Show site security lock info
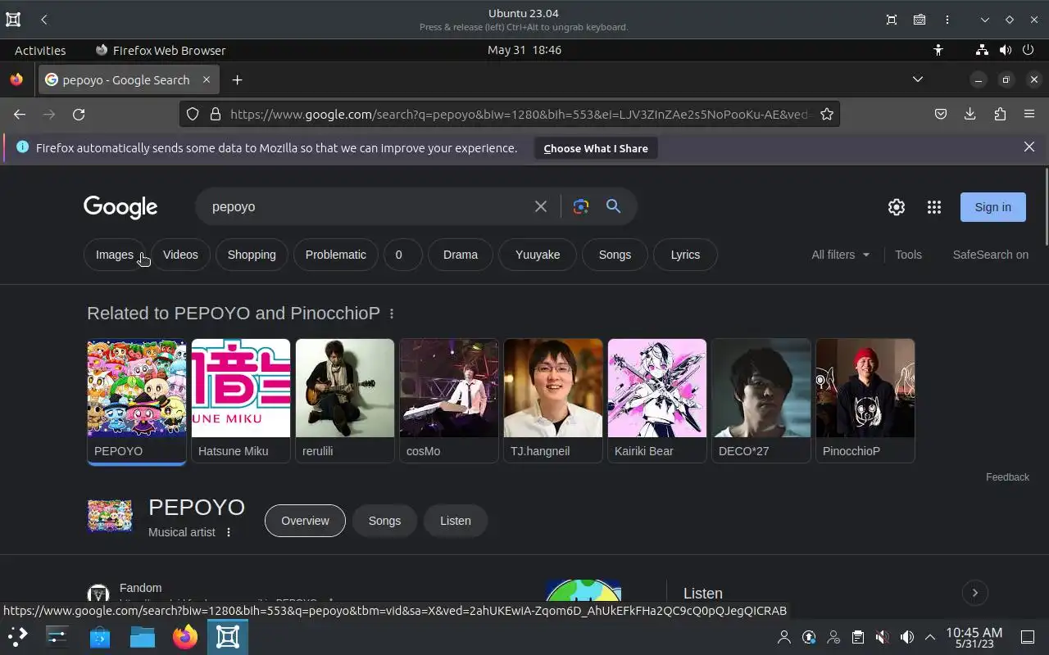Viewport: 1049px width, 655px height. tap(216, 115)
